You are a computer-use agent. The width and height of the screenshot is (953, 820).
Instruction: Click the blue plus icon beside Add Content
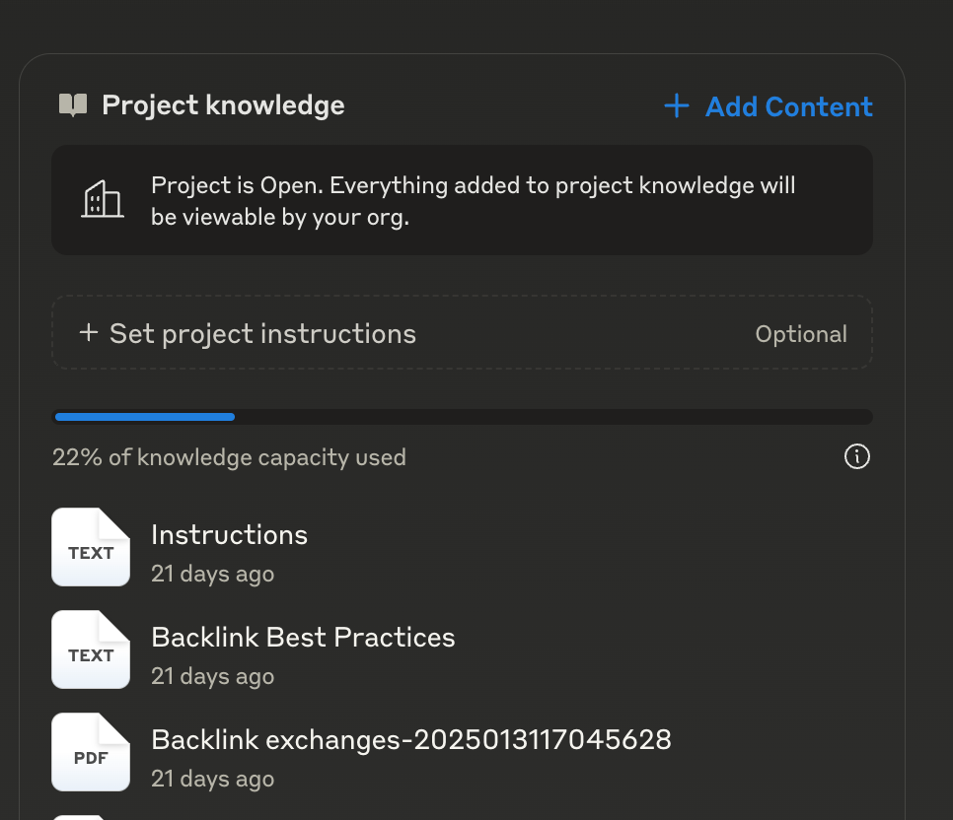click(x=677, y=105)
